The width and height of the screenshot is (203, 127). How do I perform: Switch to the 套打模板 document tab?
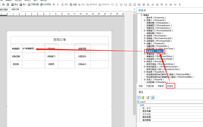[x=5, y=10]
